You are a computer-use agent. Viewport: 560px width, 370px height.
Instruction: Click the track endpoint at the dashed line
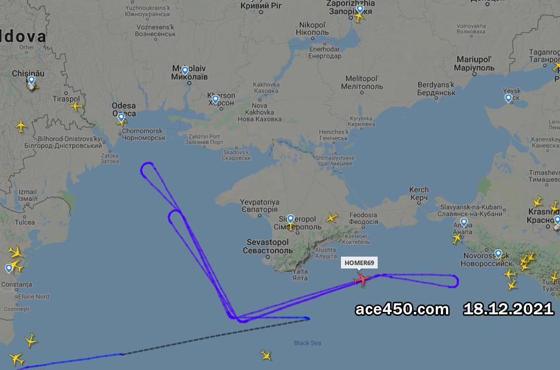308,318
